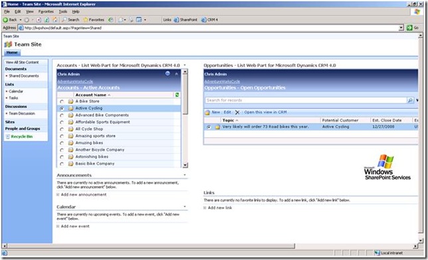This screenshot has width=428, height=260.
Task: Click the New record icon in the Opportunities toolbar
Action: (207, 112)
